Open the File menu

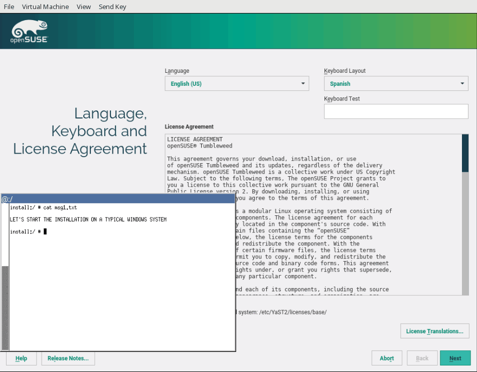pyautogui.click(x=9, y=7)
